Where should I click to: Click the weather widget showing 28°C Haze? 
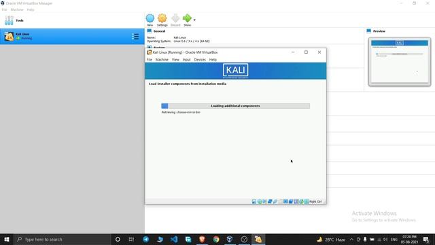click(x=331, y=240)
